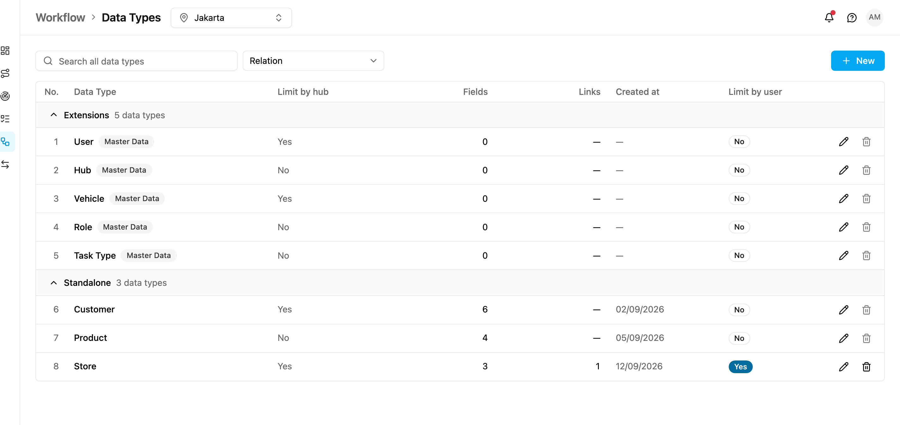Sort by Data Type column header
The width and height of the screenshot is (900, 425).
[x=95, y=92]
